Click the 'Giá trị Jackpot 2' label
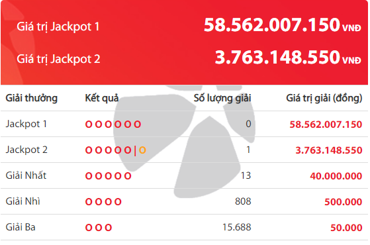The height and width of the screenshot is (245, 370). (58, 59)
